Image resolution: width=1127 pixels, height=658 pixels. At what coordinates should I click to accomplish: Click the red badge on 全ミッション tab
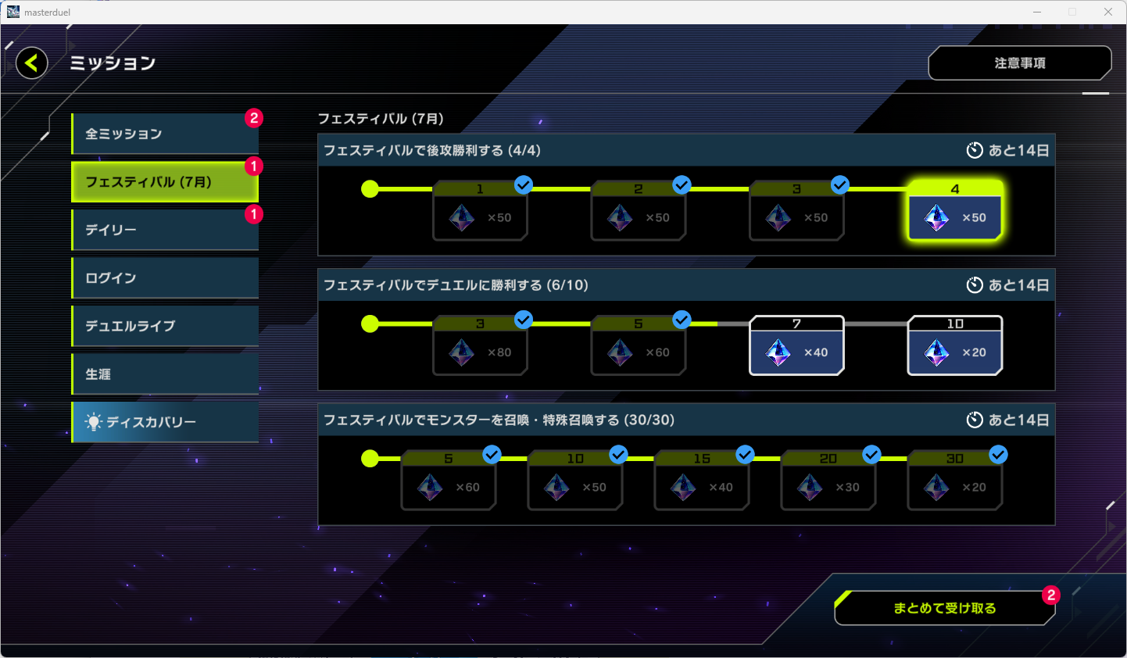pos(254,118)
